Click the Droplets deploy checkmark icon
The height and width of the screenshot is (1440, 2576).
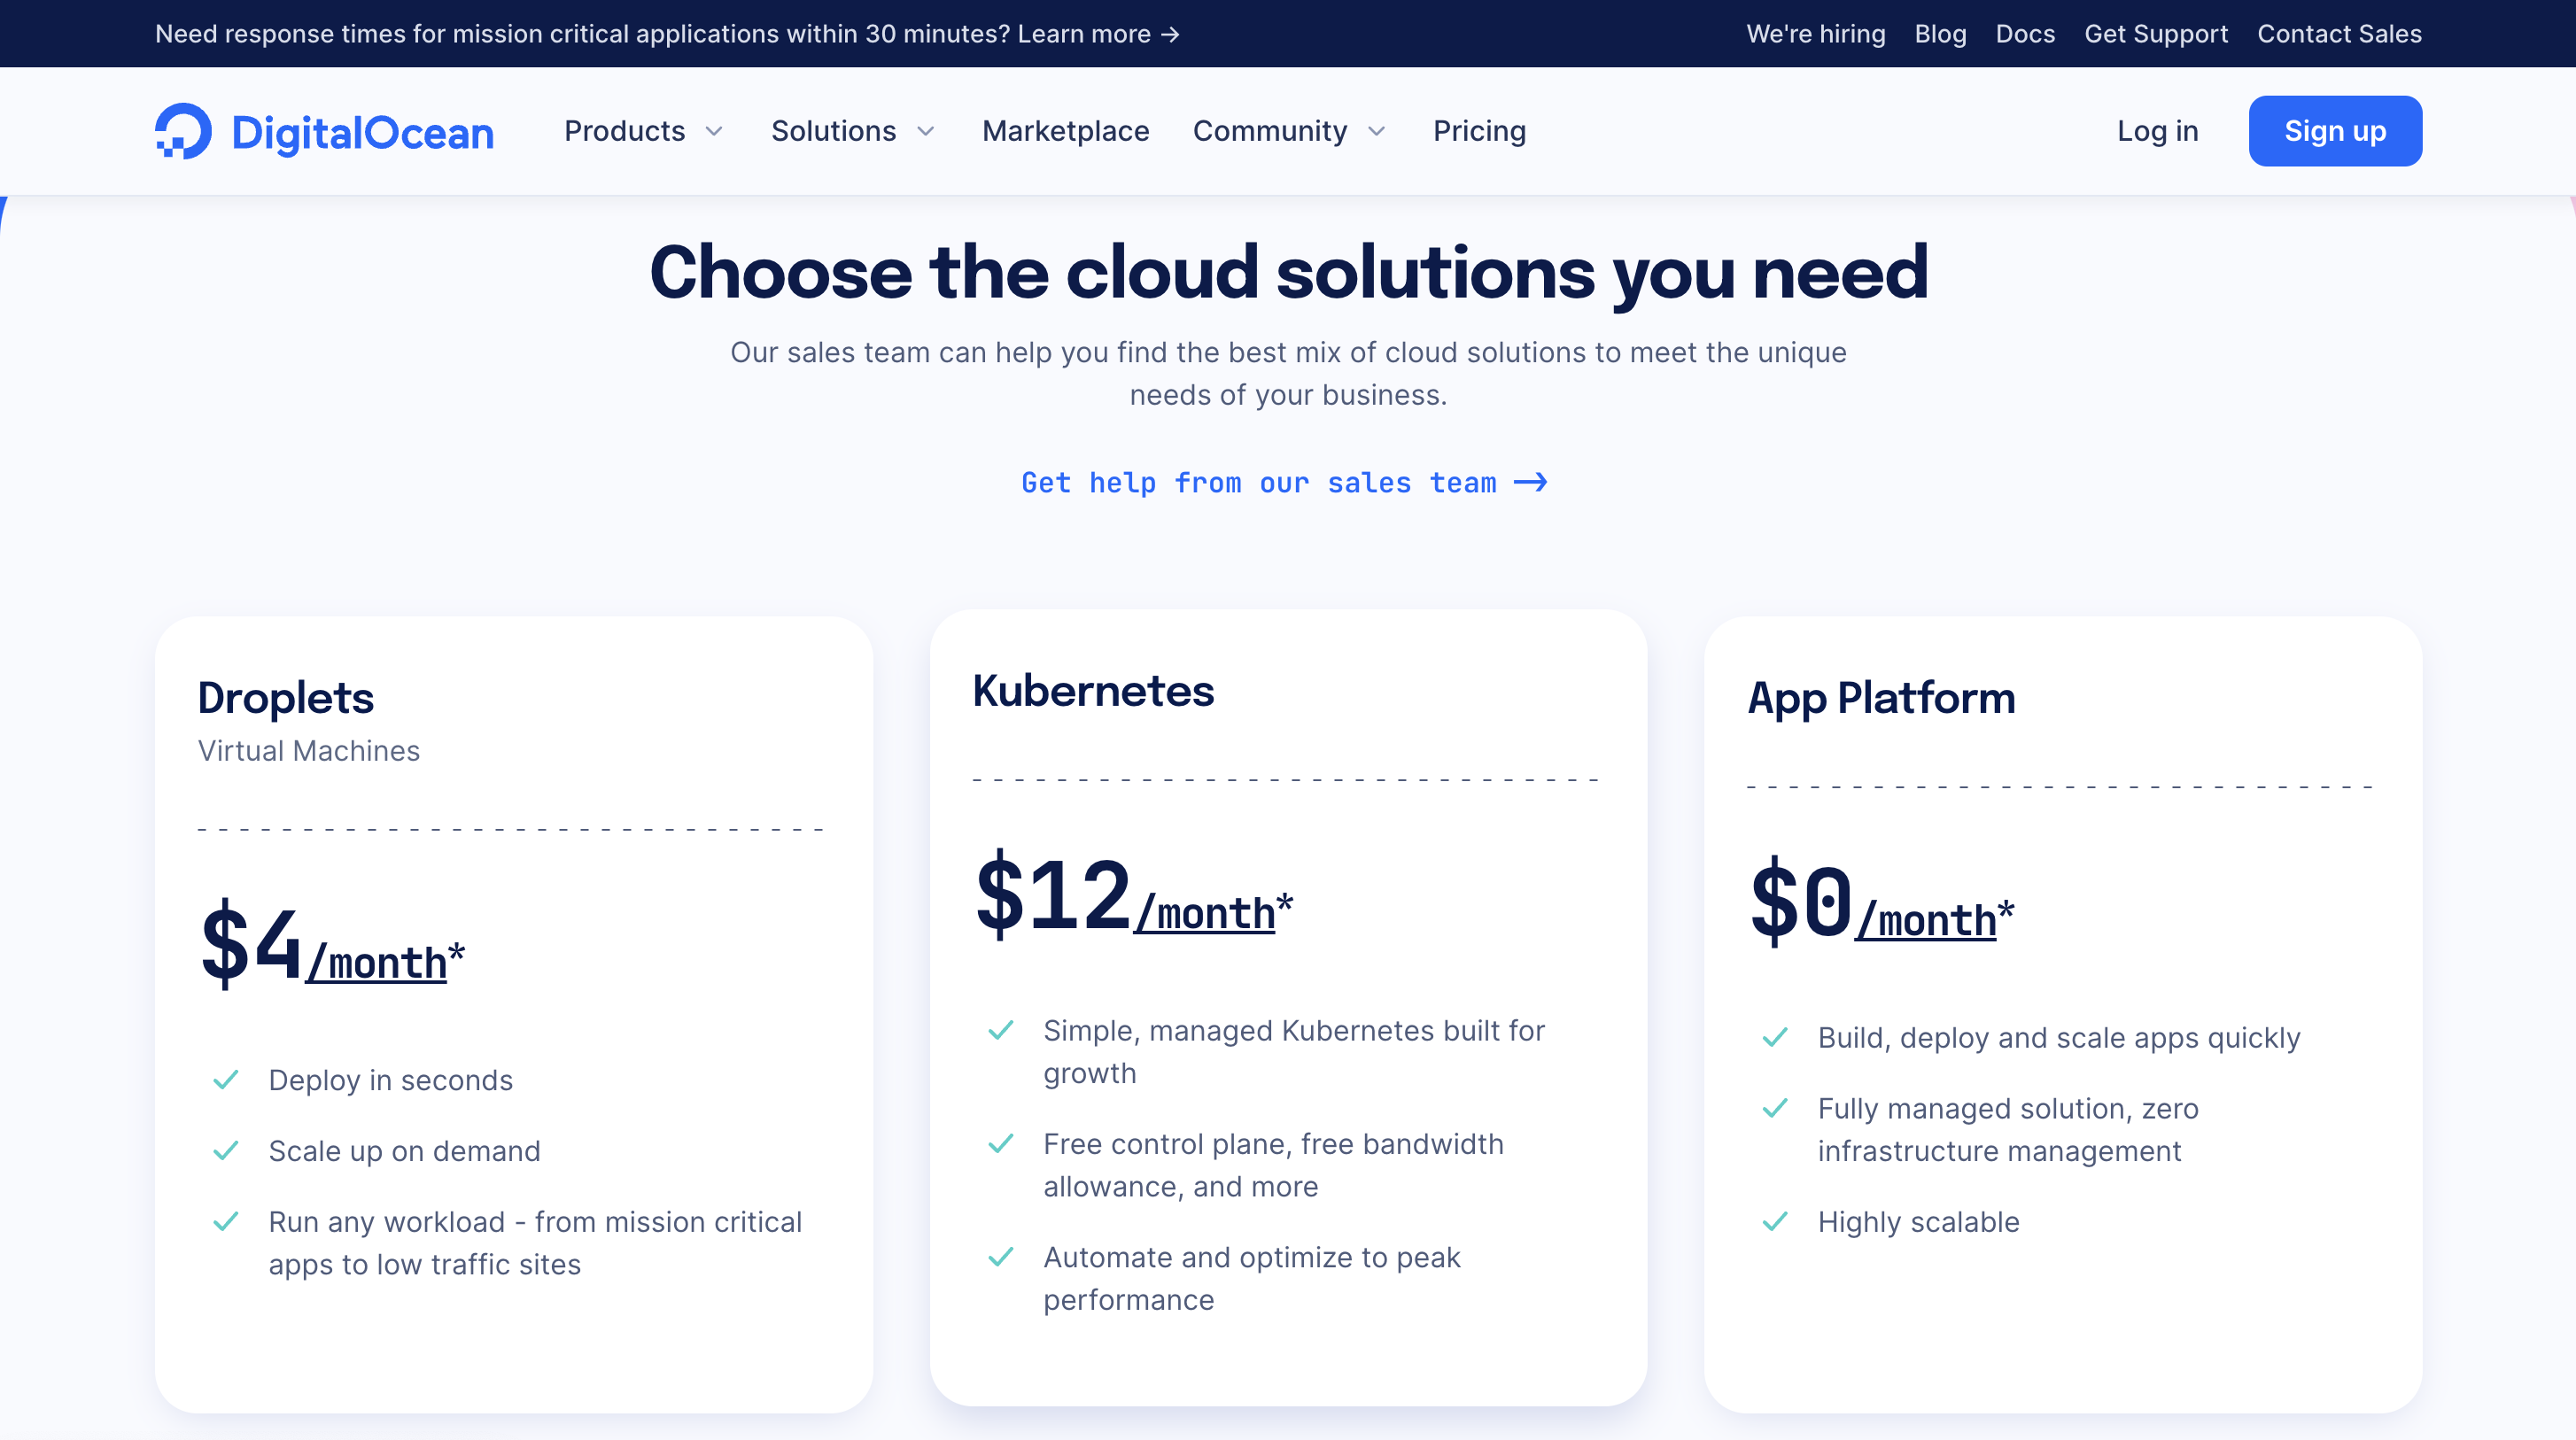(227, 1080)
